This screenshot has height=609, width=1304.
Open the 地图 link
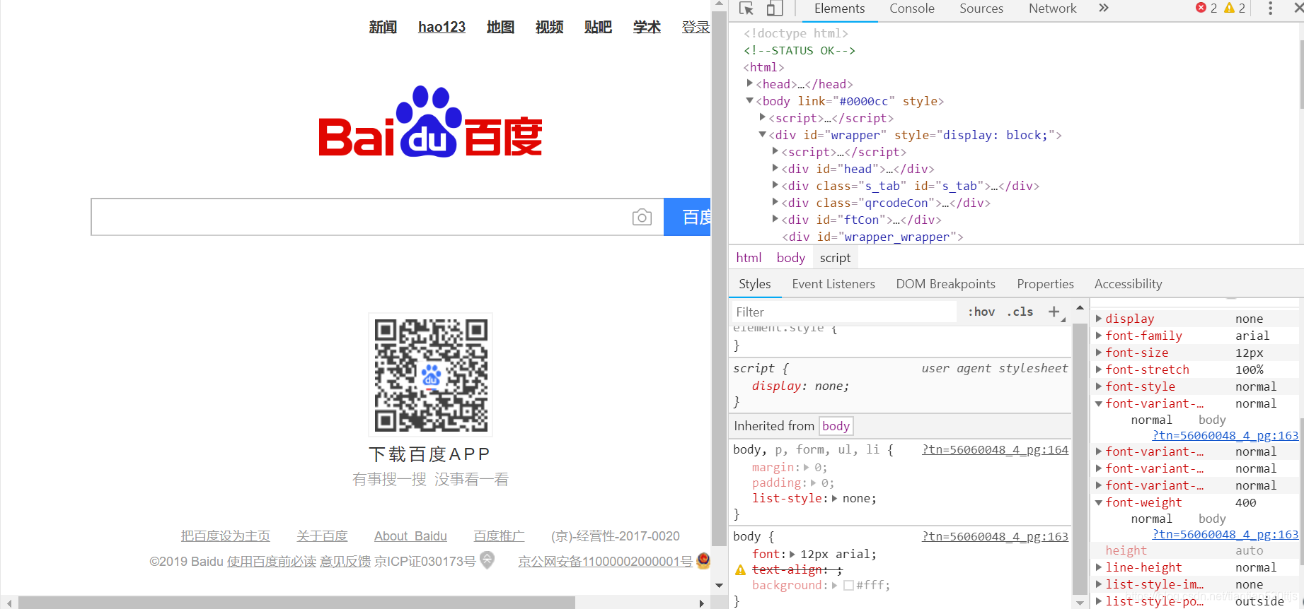(x=500, y=27)
